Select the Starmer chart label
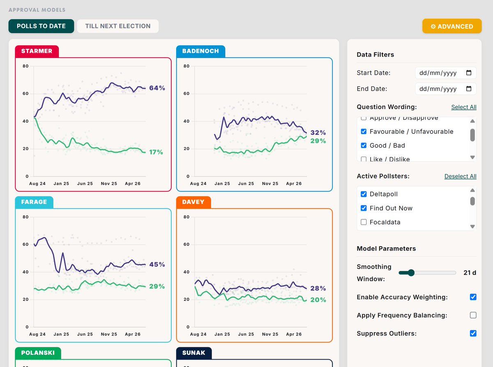 click(x=37, y=51)
